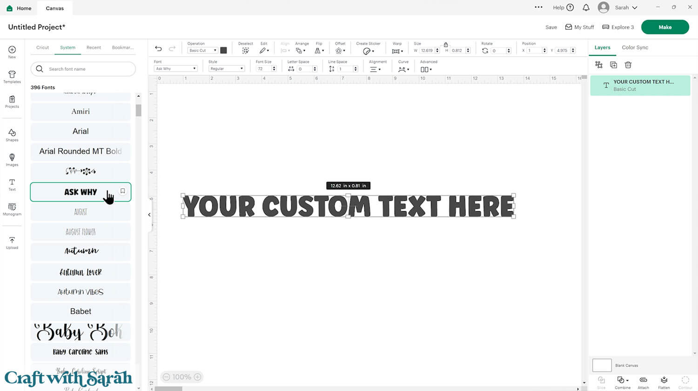The image size is (698, 391).
Task: Click the search magnifier icon in font search
Action: 40,69
